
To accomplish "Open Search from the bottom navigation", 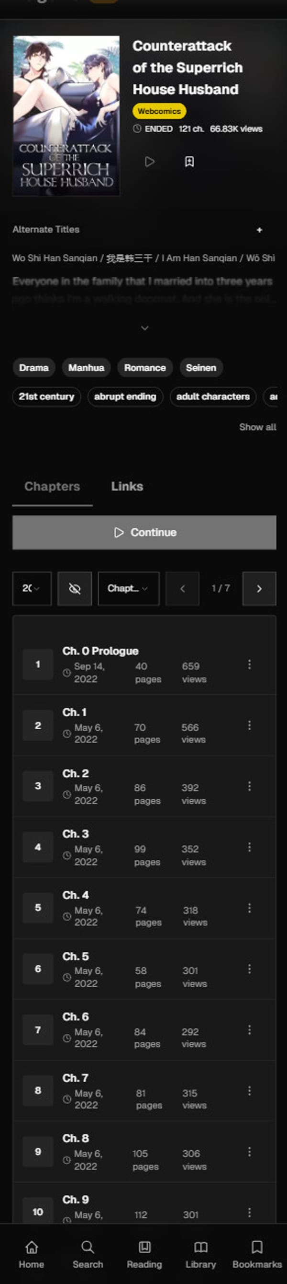I will pyautogui.click(x=88, y=1253).
